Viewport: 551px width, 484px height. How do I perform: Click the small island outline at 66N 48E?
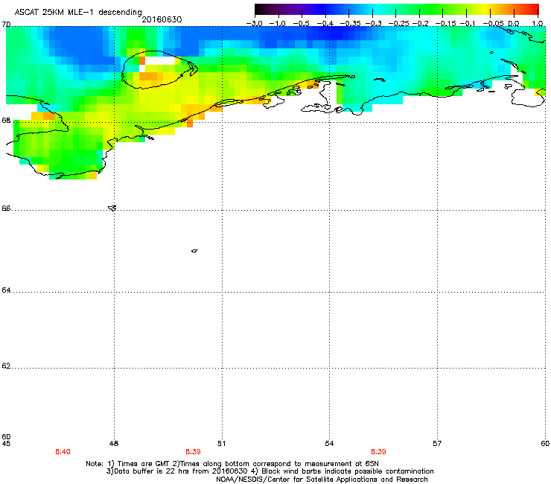pyautogui.click(x=112, y=208)
